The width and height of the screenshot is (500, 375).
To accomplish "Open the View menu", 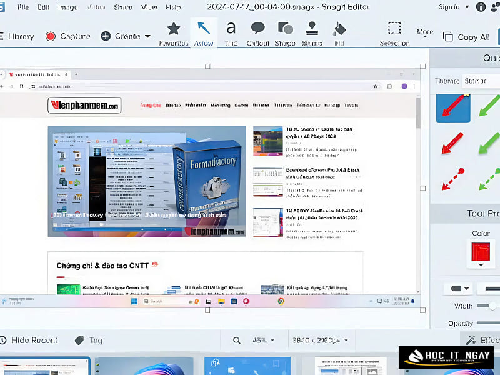I will [149, 7].
